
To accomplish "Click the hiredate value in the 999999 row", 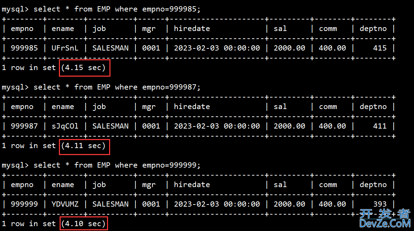I will point(217,204).
